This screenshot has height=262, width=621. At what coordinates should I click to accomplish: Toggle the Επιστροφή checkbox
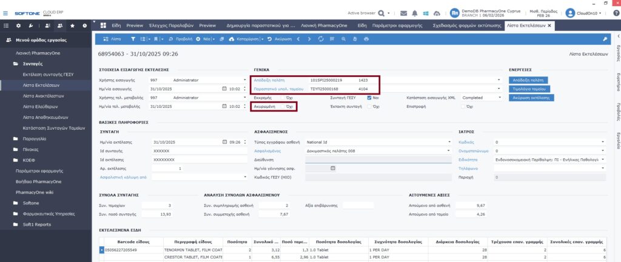point(463,106)
